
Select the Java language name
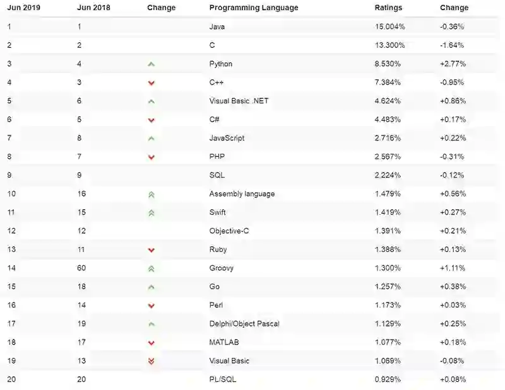click(x=217, y=27)
